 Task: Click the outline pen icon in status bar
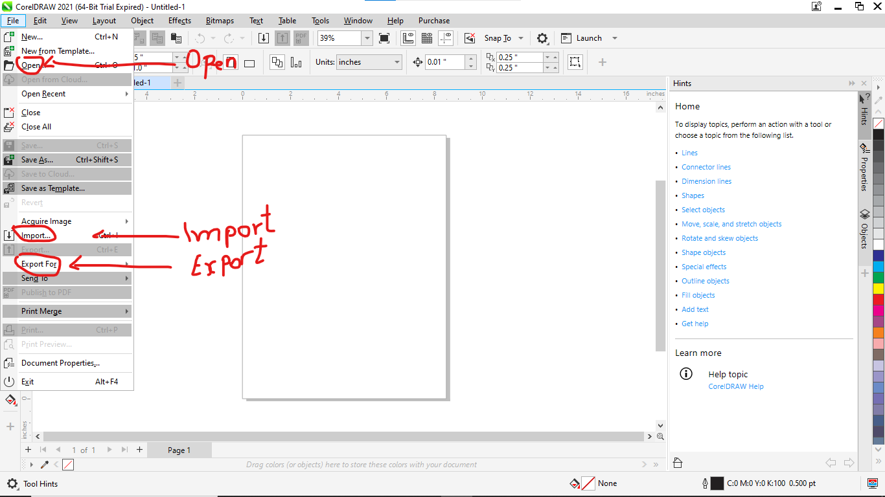coord(704,483)
